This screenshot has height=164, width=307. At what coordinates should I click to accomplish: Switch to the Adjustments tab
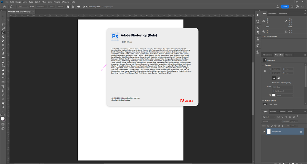[x=267, y=55]
